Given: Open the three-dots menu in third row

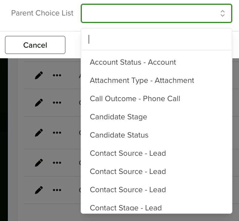Looking at the screenshot, I should click(x=57, y=133).
